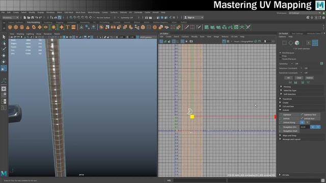Select Tweak/Marquee radio option
Image resolution: width=326 pixels, height=183 pixels.
(281, 59)
